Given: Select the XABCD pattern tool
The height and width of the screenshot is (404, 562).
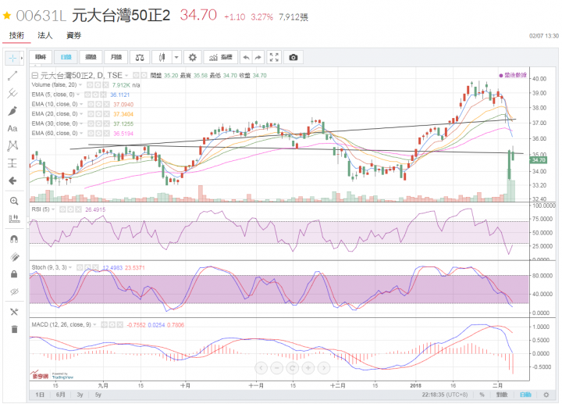Looking at the screenshot, I should 12,145.
